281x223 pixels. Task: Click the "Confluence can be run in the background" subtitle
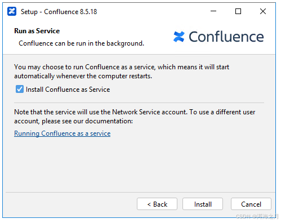81,43
